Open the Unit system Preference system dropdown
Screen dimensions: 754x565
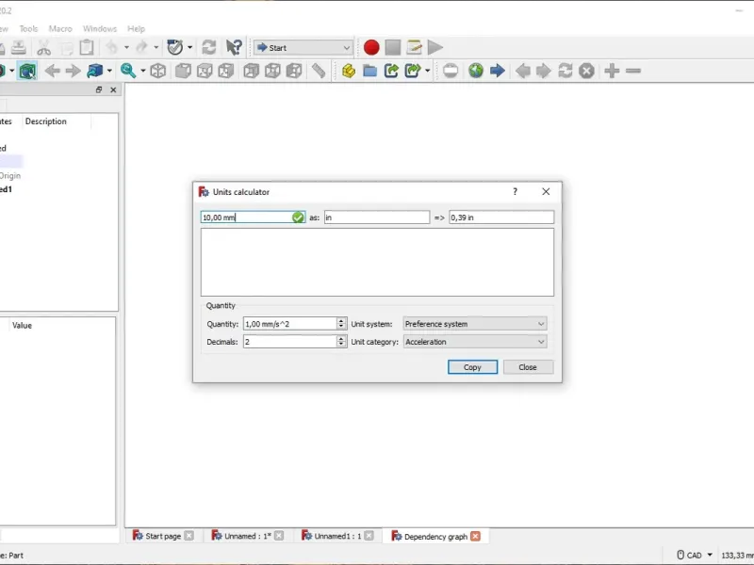tap(475, 324)
